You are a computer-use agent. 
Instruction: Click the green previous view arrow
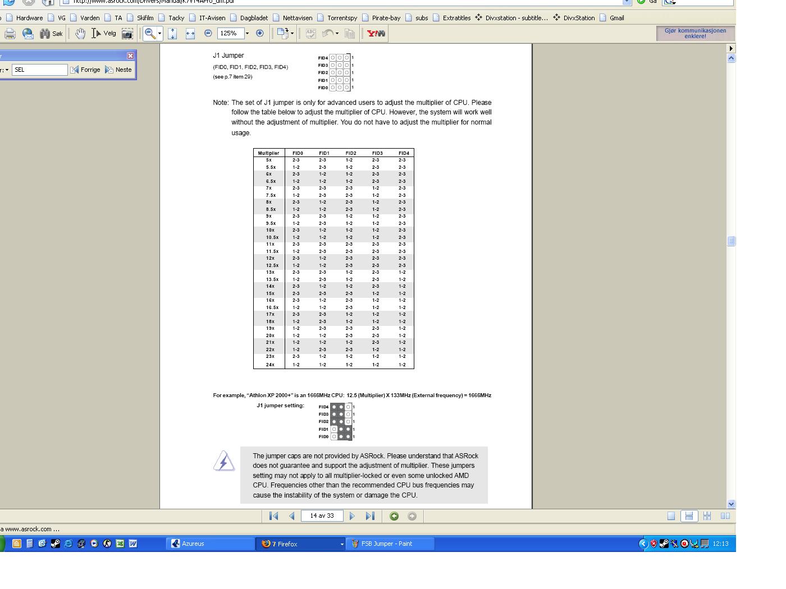[x=394, y=516]
